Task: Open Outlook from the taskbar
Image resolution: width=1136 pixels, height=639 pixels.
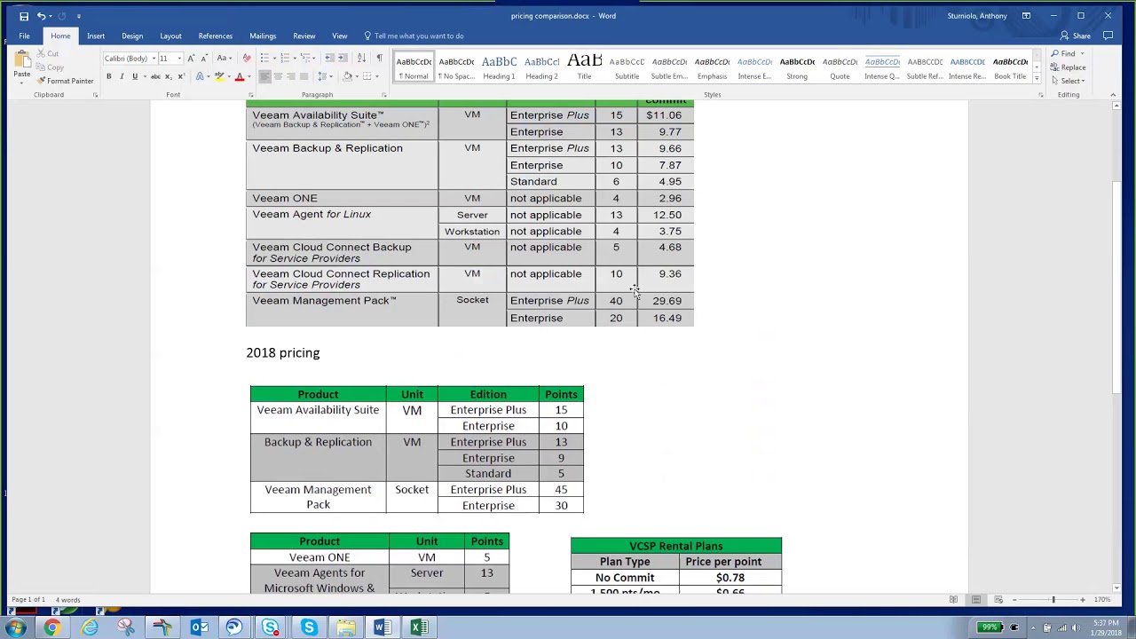Action: [200, 627]
